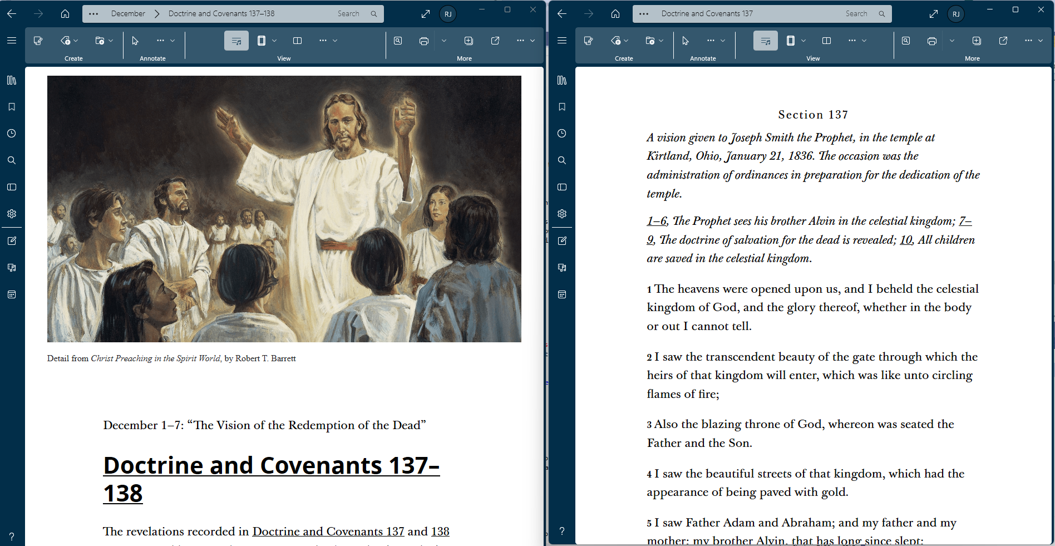1055x546 pixels.
Task: Print the page from the left window
Action: [424, 41]
